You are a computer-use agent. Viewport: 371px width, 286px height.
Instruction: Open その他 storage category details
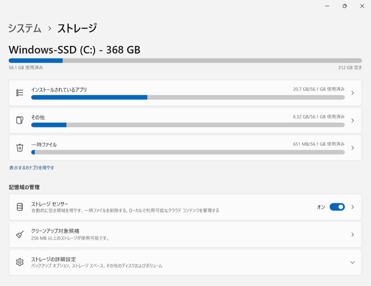coord(185,120)
